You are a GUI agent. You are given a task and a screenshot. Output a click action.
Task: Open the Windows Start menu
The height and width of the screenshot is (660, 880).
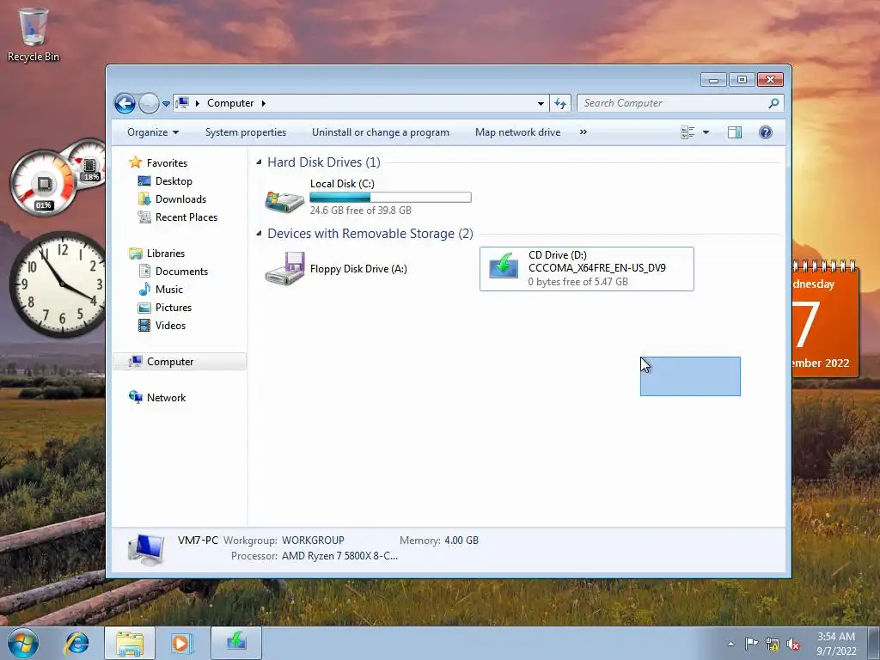[x=22, y=643]
